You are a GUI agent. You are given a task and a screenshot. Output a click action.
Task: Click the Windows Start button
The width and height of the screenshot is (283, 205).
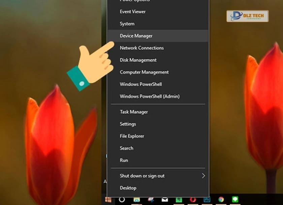pos(108,200)
